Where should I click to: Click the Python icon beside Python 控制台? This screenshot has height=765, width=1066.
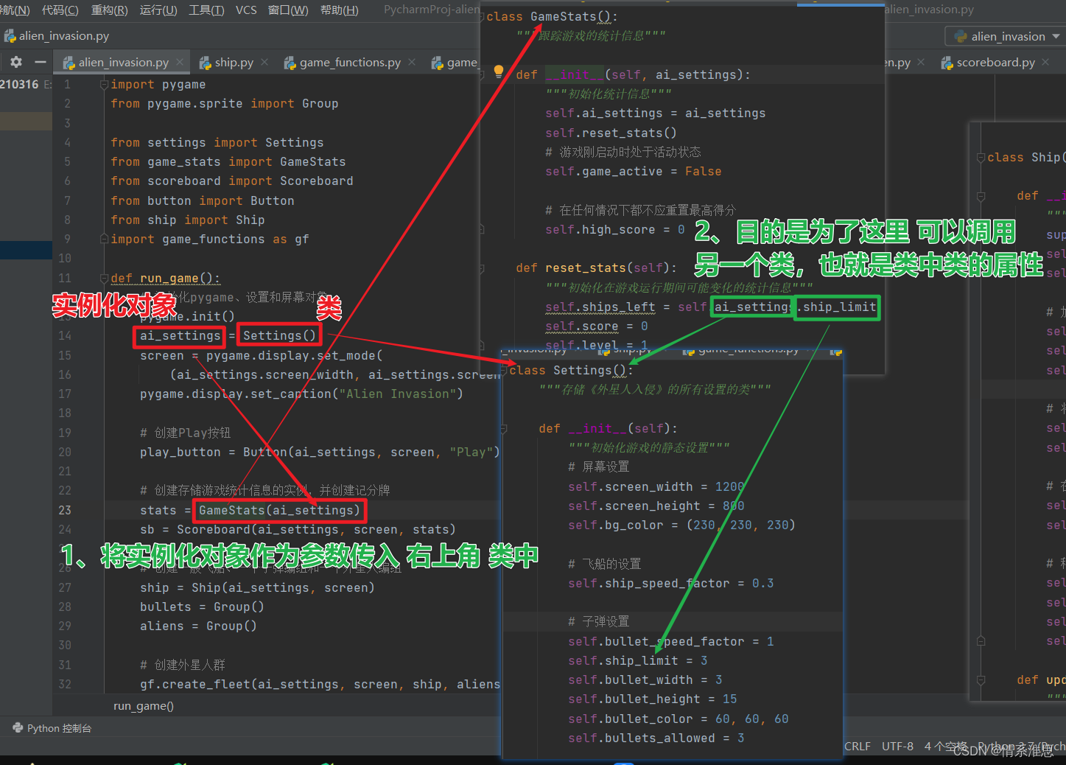pyautogui.click(x=18, y=728)
